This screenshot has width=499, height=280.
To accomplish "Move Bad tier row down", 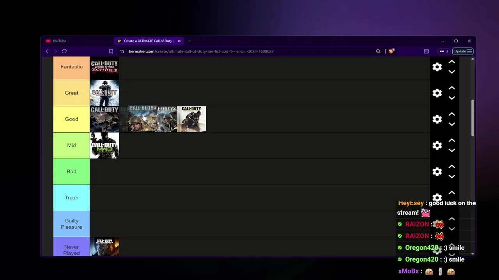I will [x=452, y=177].
